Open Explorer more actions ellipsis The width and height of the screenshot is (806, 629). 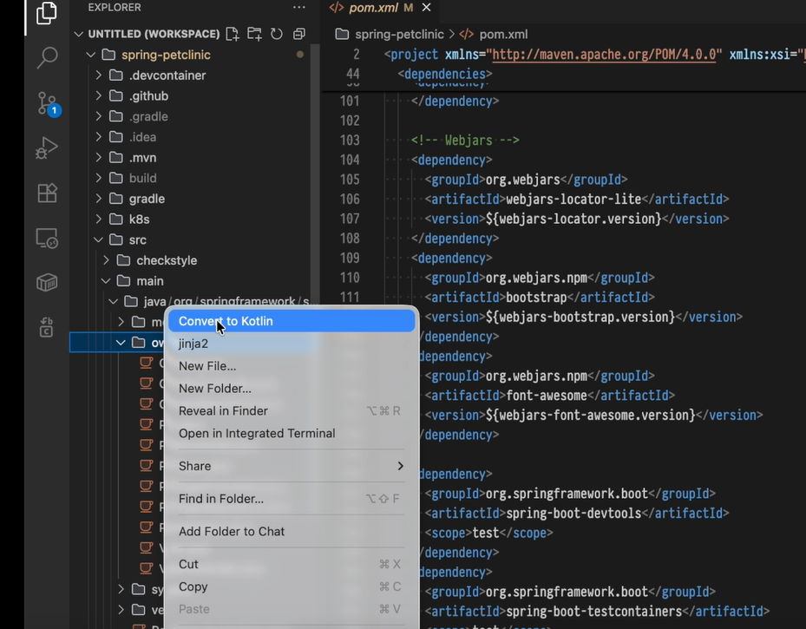[x=299, y=7]
